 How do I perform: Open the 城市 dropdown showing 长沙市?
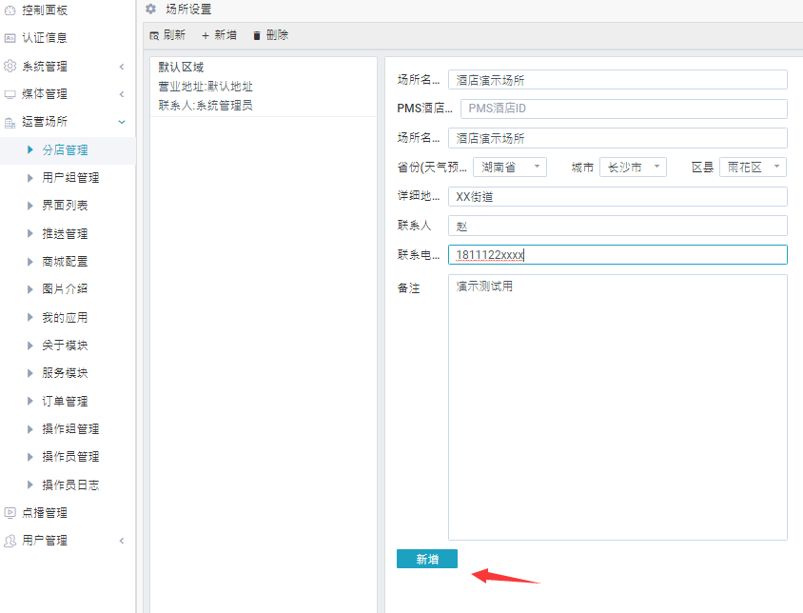coord(633,168)
